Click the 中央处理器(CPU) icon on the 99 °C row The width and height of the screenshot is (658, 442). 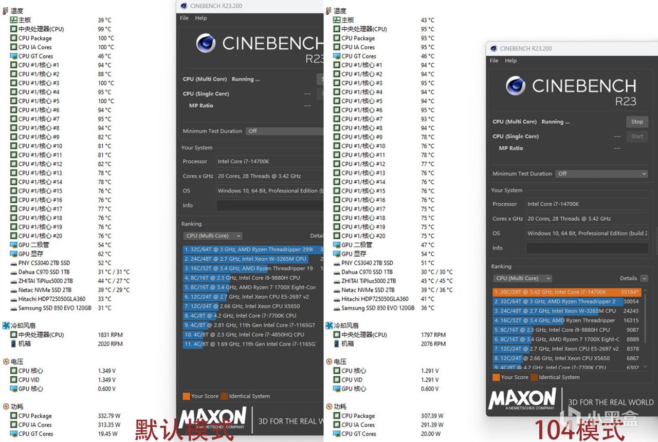[x=14, y=29]
